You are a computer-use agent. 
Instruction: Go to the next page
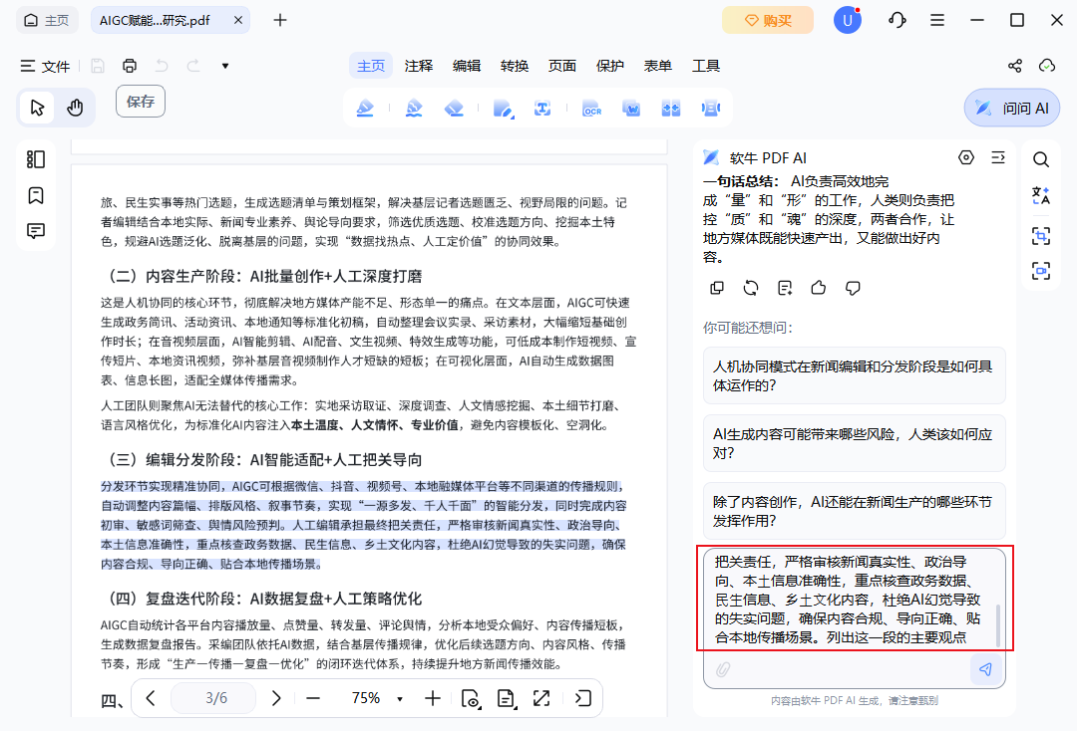(x=276, y=698)
